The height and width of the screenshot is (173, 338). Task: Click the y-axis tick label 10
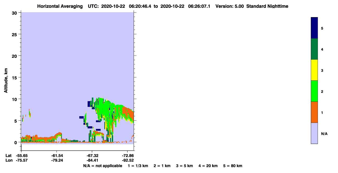15,99
